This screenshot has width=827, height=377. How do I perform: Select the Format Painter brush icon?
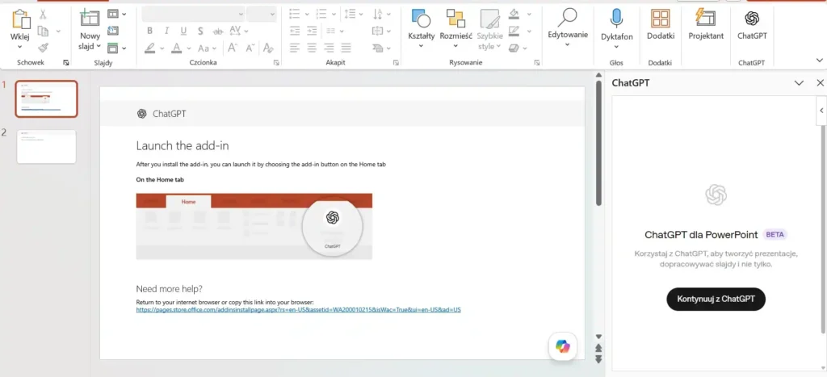click(x=44, y=48)
